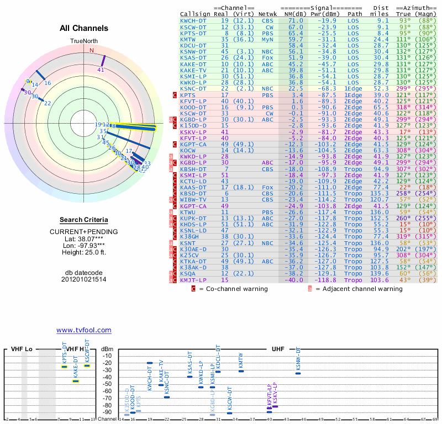The height and width of the screenshot is (424, 442).
Task: Click the CURRENT+PENDING text
Action: coord(84,232)
